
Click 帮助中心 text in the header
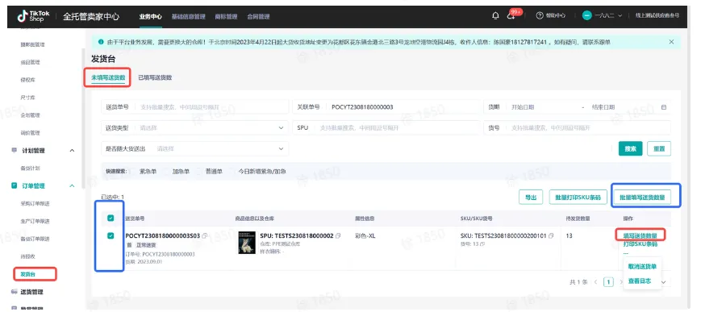[556, 15]
